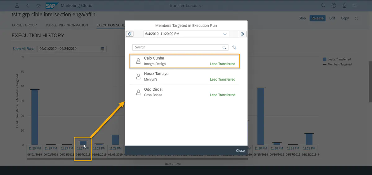
Task: Go to next execution run
Action: point(242,34)
